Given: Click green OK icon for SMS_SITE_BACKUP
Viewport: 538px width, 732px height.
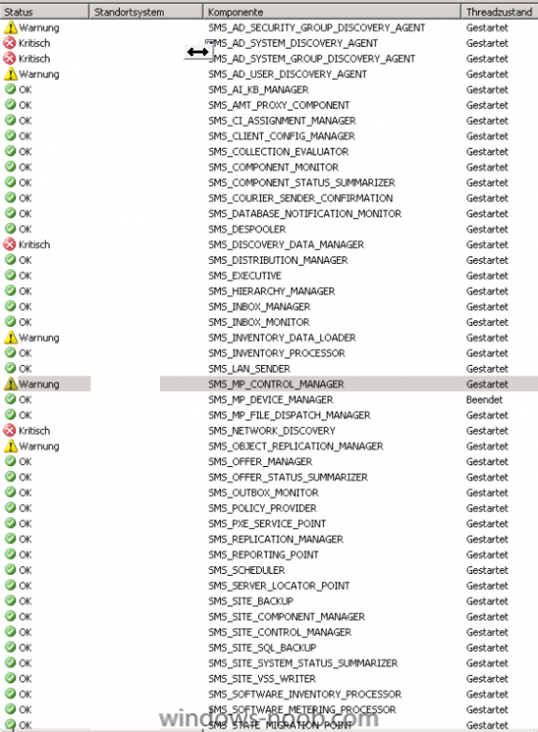Looking at the screenshot, I should 10,600.
